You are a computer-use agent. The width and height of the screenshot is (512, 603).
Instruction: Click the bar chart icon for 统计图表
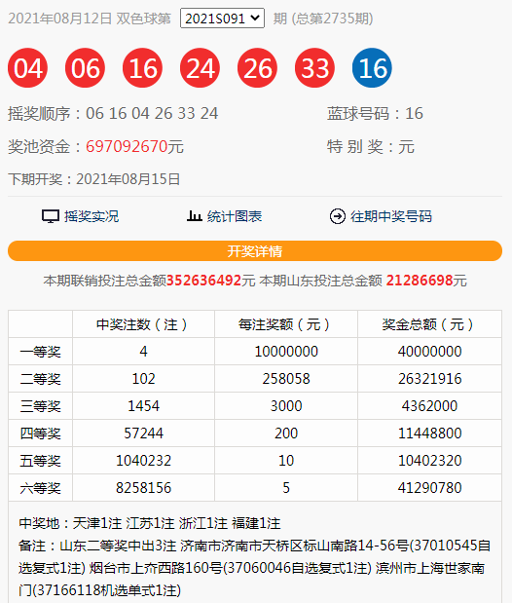pyautogui.click(x=194, y=216)
